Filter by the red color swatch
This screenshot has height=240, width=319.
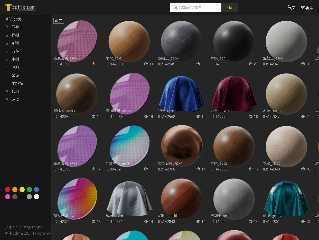pyautogui.click(x=8, y=190)
